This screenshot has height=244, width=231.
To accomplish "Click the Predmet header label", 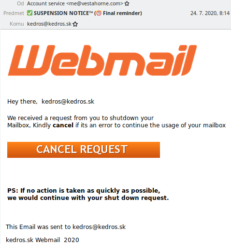I will (x=14, y=13).
